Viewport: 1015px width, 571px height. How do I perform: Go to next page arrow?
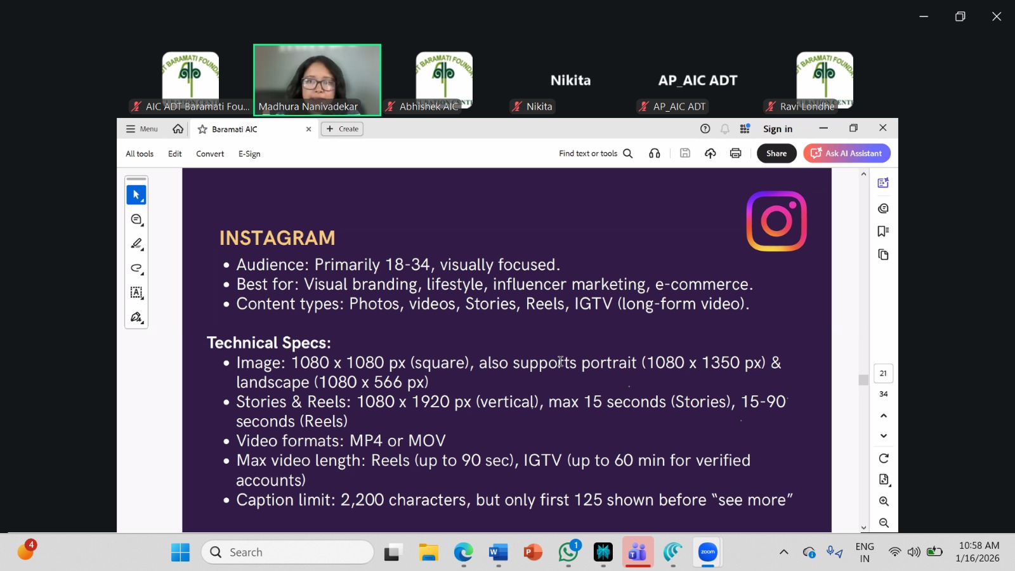883,436
